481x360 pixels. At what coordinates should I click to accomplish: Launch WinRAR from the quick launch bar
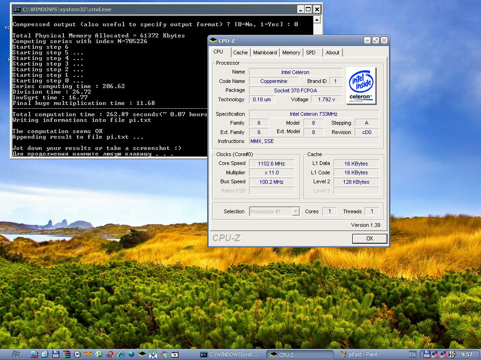click(67, 354)
